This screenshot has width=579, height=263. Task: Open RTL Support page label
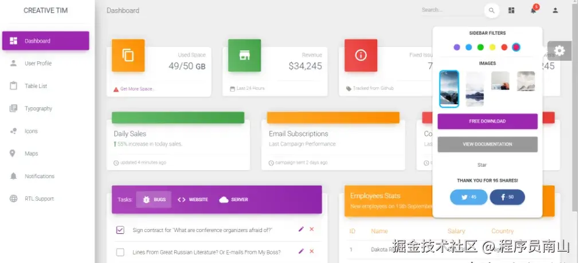[39, 199]
